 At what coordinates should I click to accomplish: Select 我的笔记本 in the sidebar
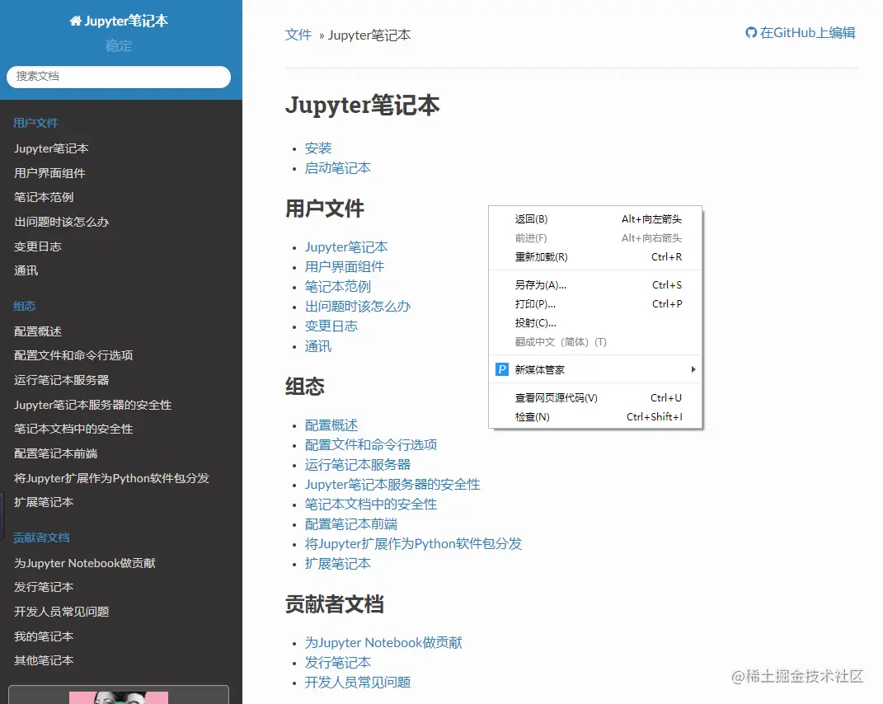click(x=121, y=637)
